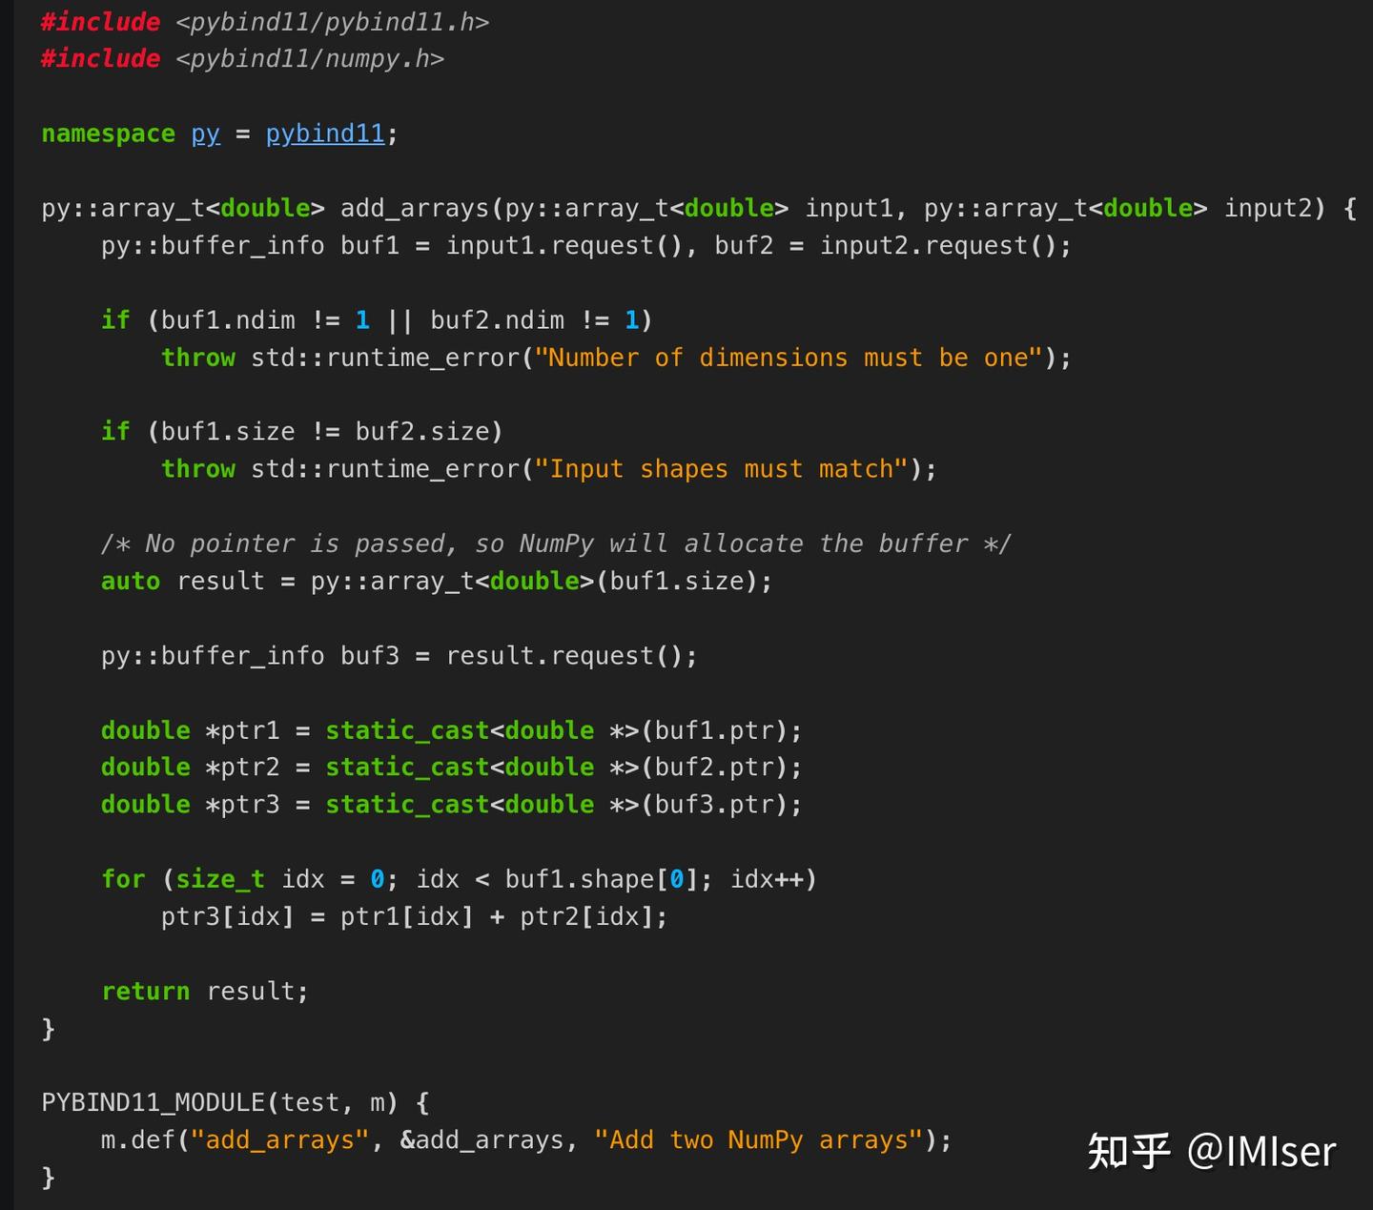Click the NumPy buffer allocation comment line
The image size is (1373, 1210).
(556, 543)
